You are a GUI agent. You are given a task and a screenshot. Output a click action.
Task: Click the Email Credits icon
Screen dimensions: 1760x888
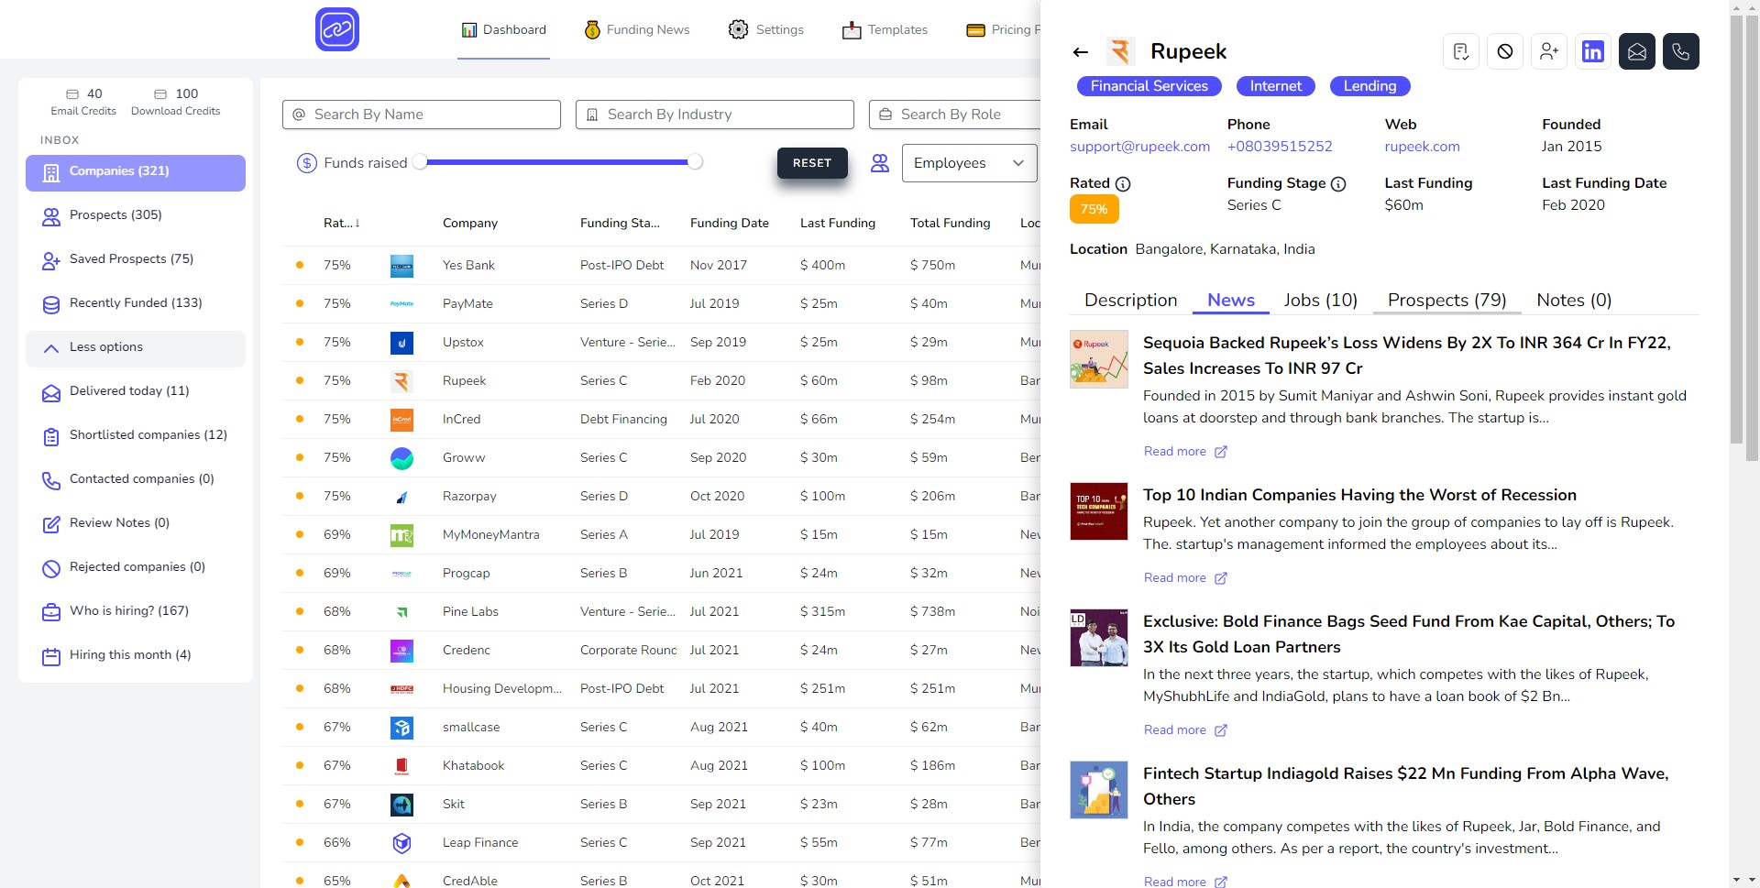pyautogui.click(x=72, y=93)
